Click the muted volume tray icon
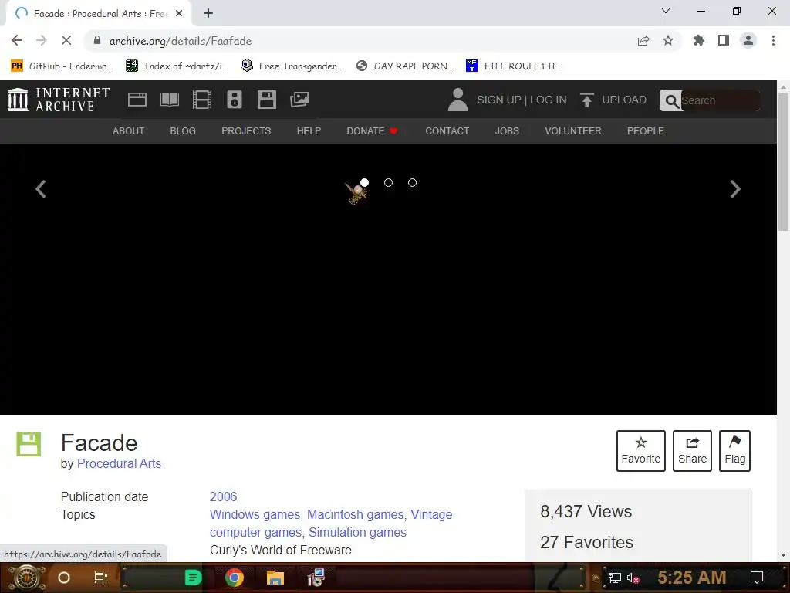 pyautogui.click(x=633, y=578)
